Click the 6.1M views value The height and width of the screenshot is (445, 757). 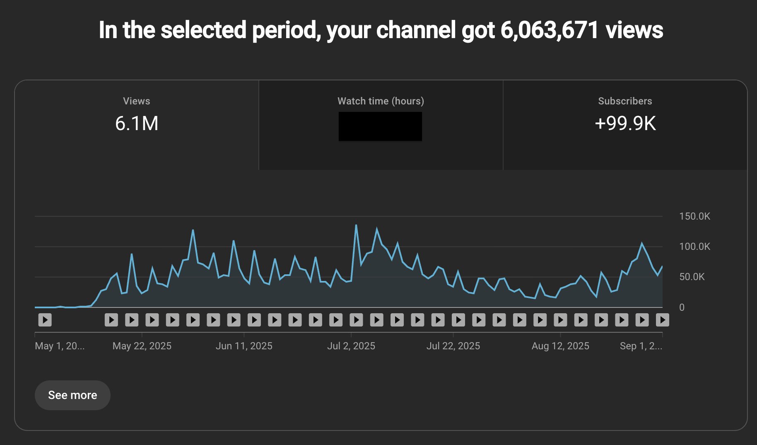137,123
